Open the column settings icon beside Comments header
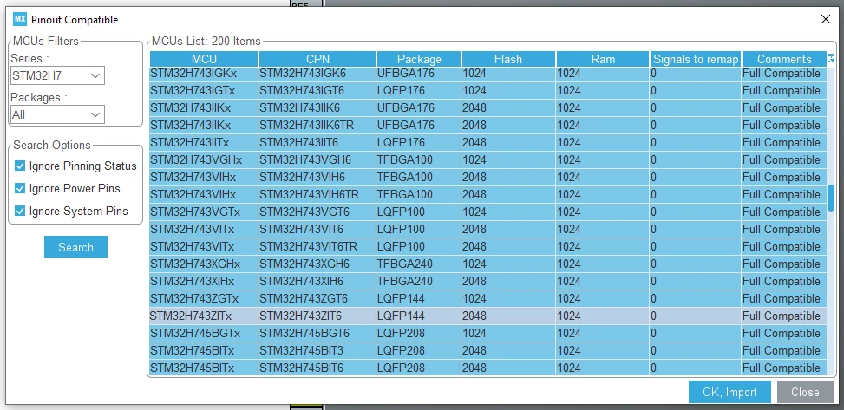 830,59
